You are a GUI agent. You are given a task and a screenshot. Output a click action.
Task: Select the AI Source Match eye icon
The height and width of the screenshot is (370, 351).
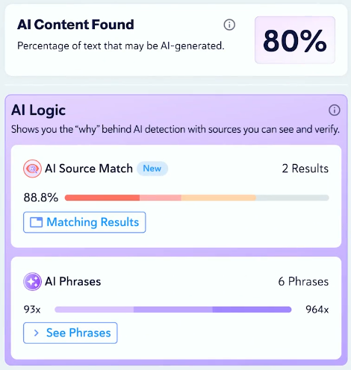tap(32, 169)
